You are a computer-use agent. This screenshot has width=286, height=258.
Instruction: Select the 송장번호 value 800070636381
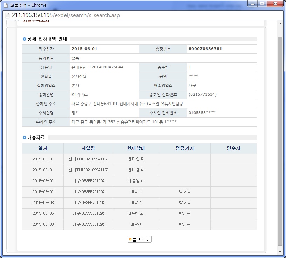tap(205, 49)
